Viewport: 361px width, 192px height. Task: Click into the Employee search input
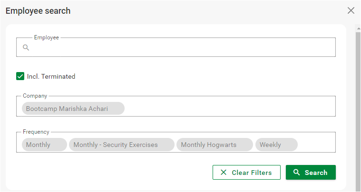click(181, 47)
